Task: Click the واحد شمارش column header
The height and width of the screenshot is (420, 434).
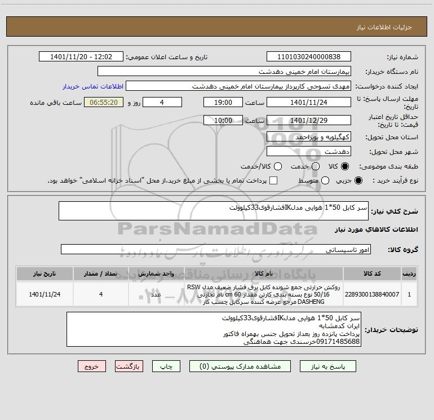Action: pos(156,273)
